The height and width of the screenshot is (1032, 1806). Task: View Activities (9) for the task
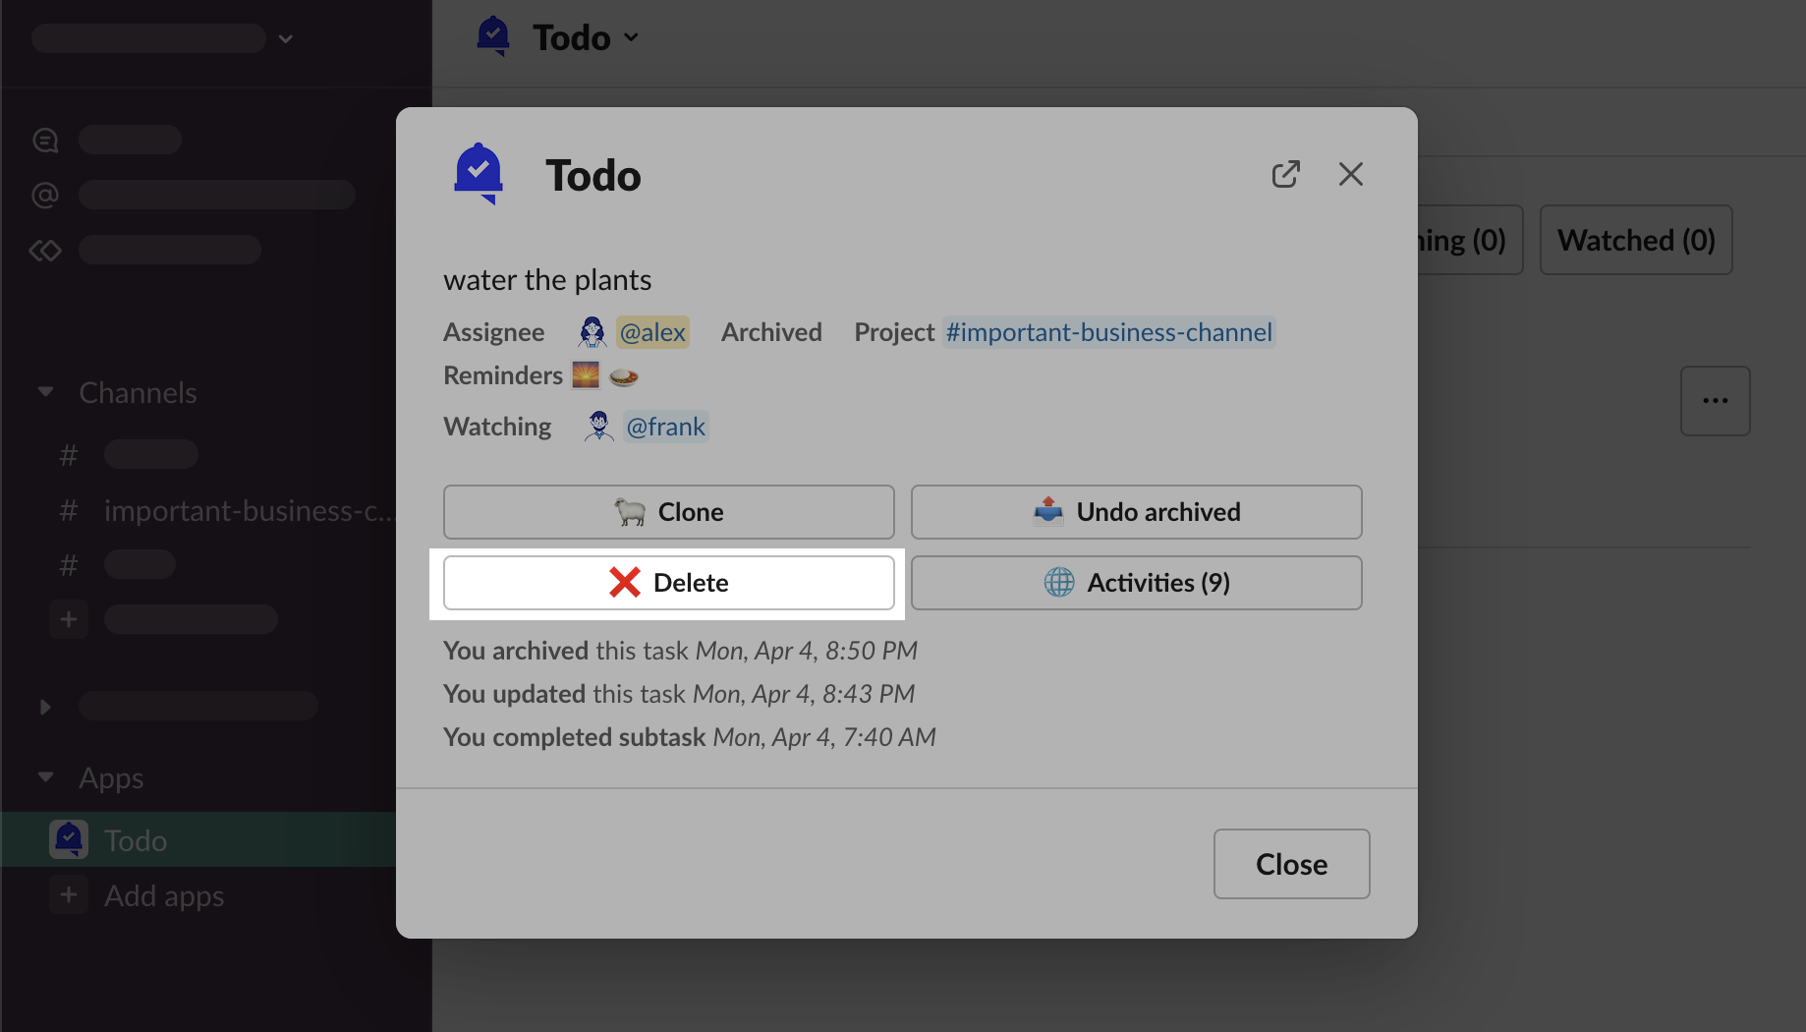(1136, 583)
